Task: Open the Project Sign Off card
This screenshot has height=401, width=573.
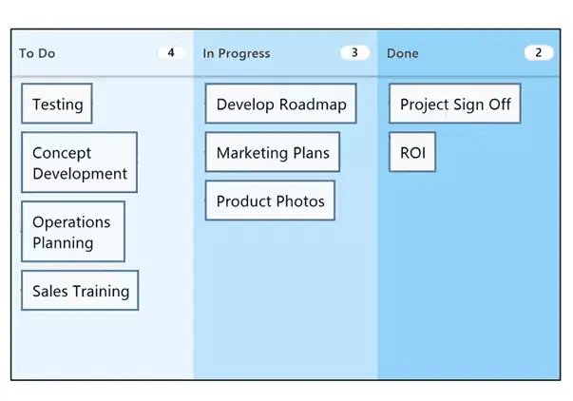Action: [x=455, y=104]
